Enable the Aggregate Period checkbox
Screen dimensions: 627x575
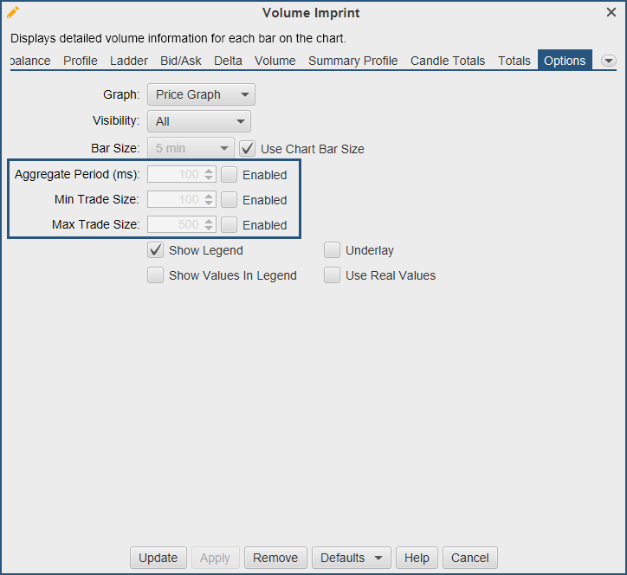click(x=229, y=174)
